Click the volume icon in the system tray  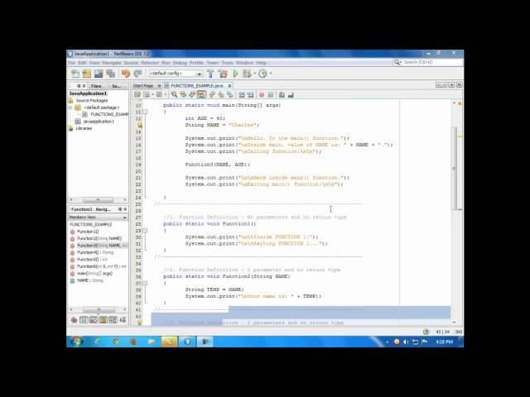click(406, 342)
